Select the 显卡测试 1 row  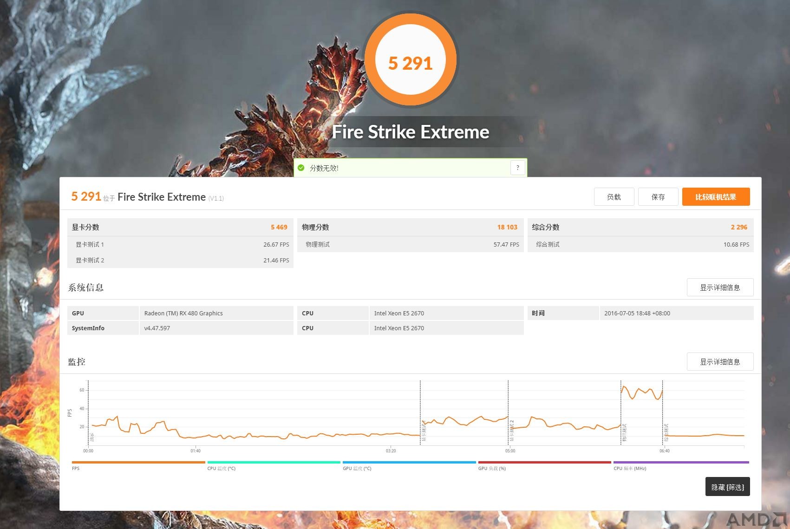[180, 244]
